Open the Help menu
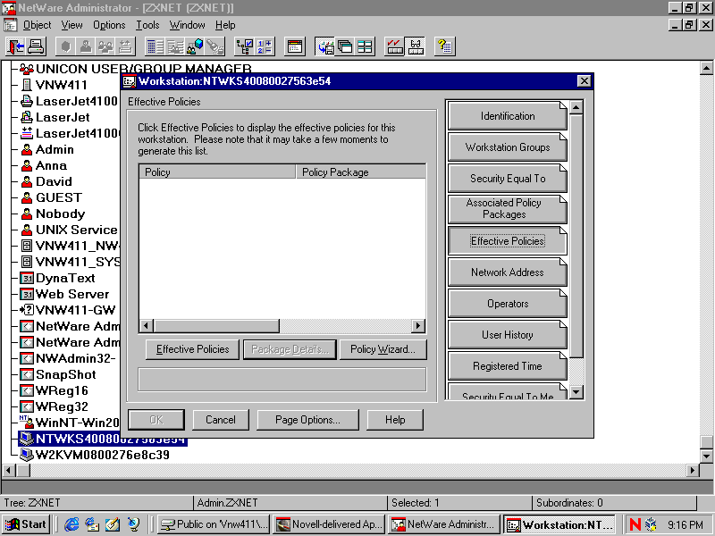Screen dimensions: 715x536 pos(225,25)
